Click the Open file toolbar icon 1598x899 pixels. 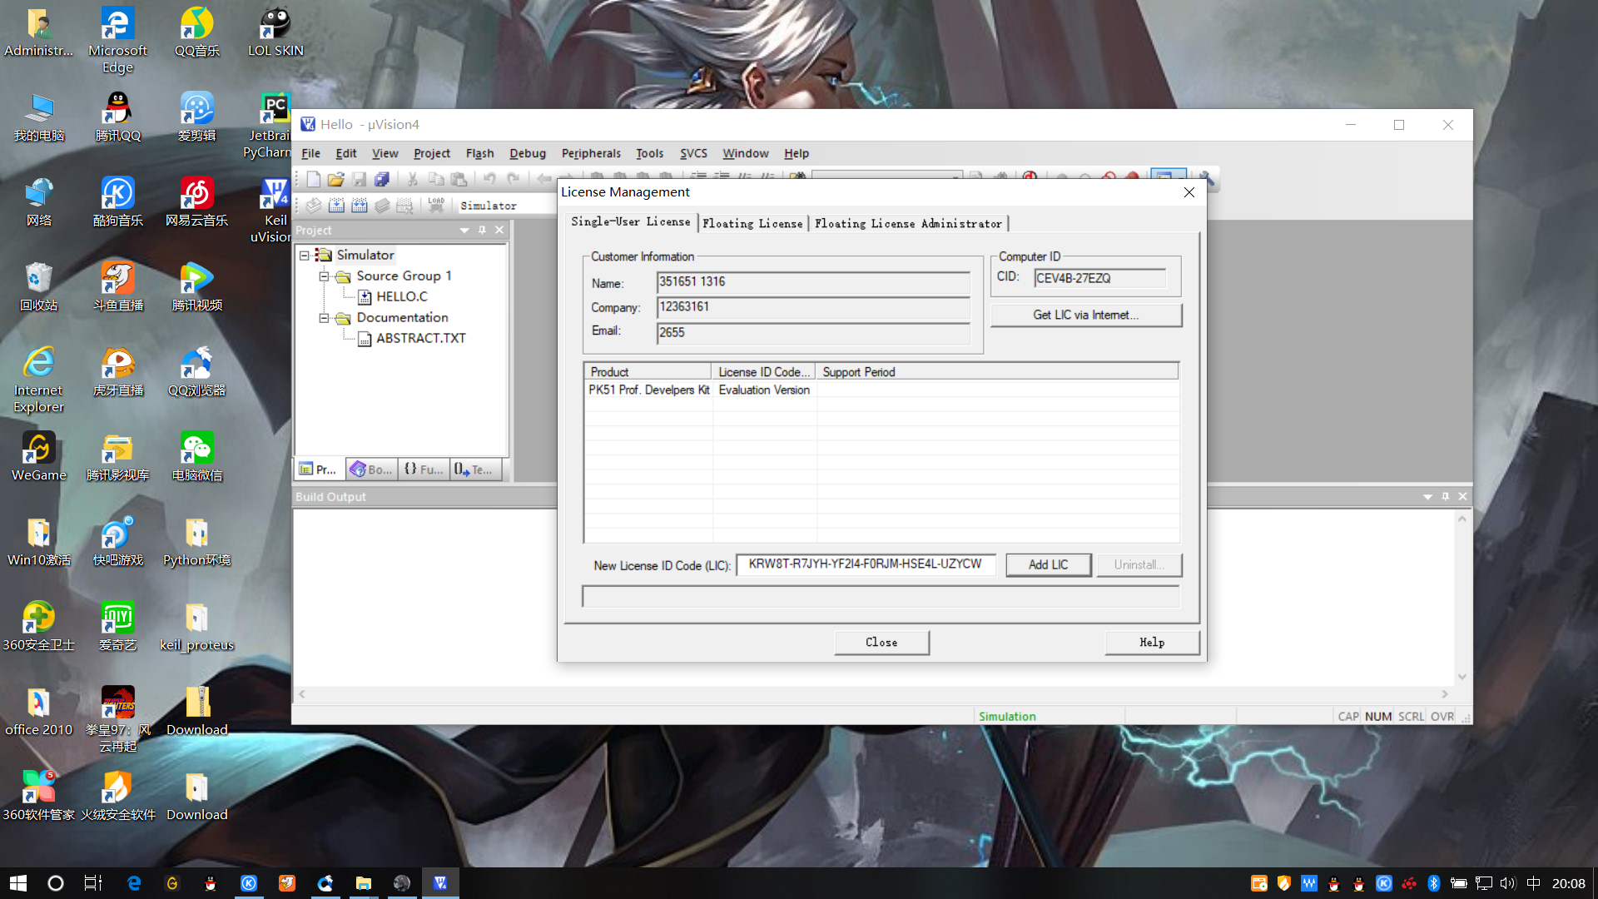335,179
